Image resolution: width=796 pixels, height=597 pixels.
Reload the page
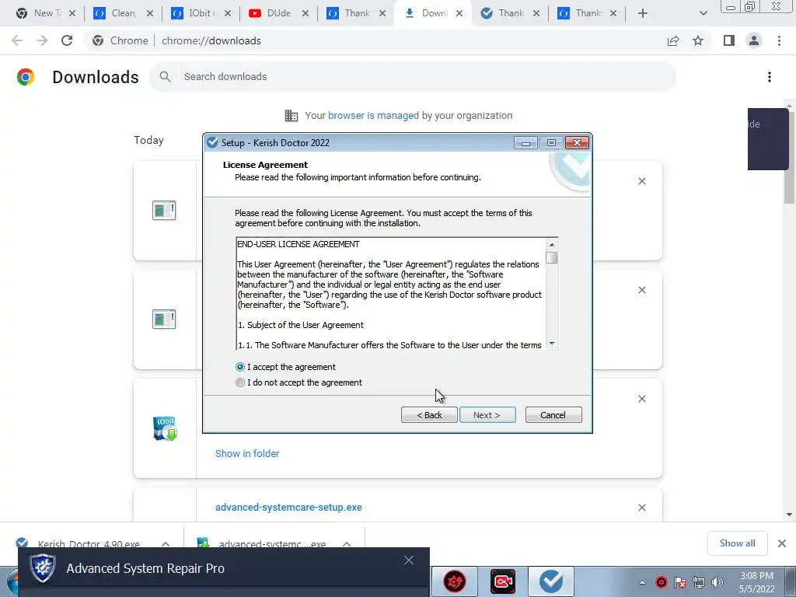point(67,40)
